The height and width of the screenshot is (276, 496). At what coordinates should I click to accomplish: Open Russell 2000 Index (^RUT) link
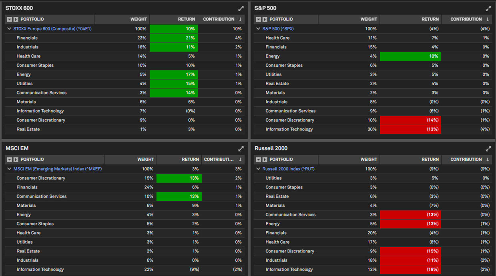pyautogui.click(x=289, y=169)
